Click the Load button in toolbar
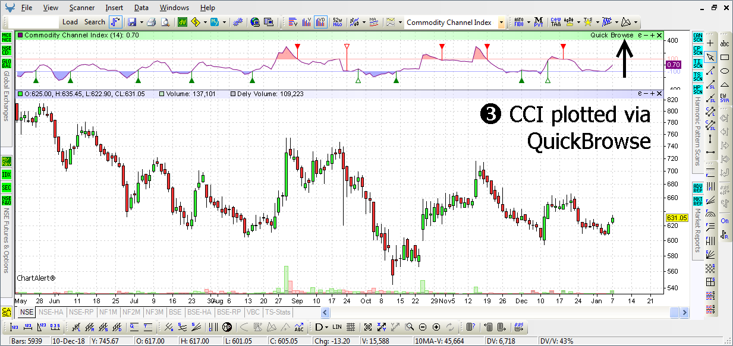733x346 pixels. pyautogui.click(x=70, y=22)
